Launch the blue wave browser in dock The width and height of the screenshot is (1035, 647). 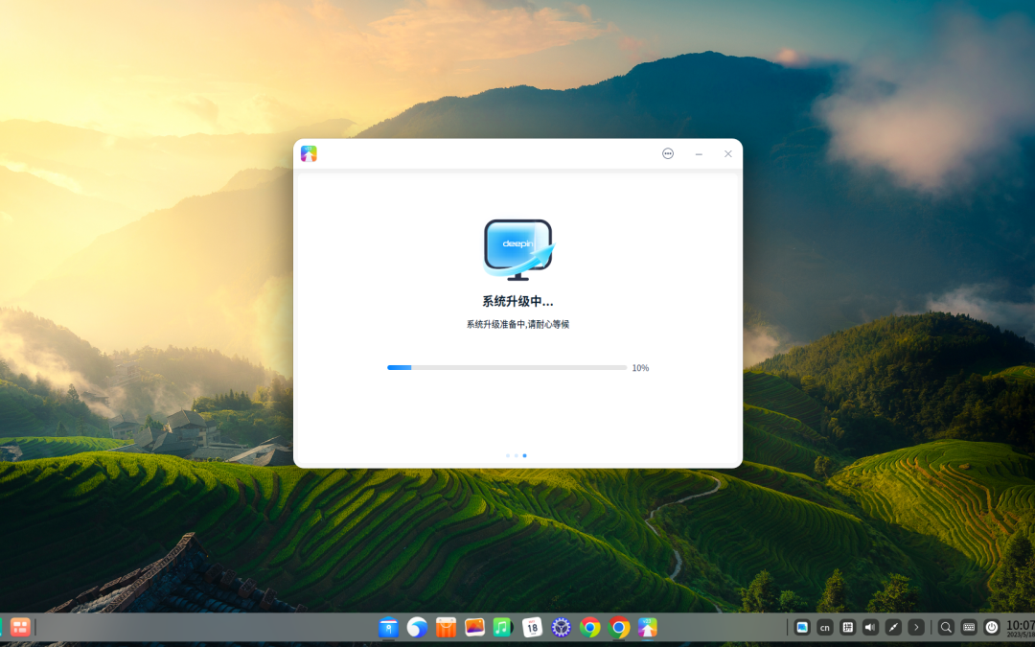(417, 627)
